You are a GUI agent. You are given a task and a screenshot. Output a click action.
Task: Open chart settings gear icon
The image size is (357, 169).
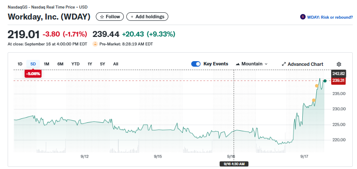tap(339, 64)
